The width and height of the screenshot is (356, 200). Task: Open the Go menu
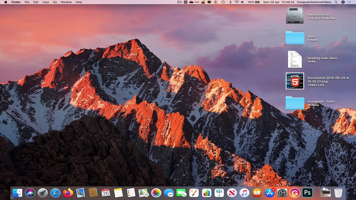click(55, 2)
